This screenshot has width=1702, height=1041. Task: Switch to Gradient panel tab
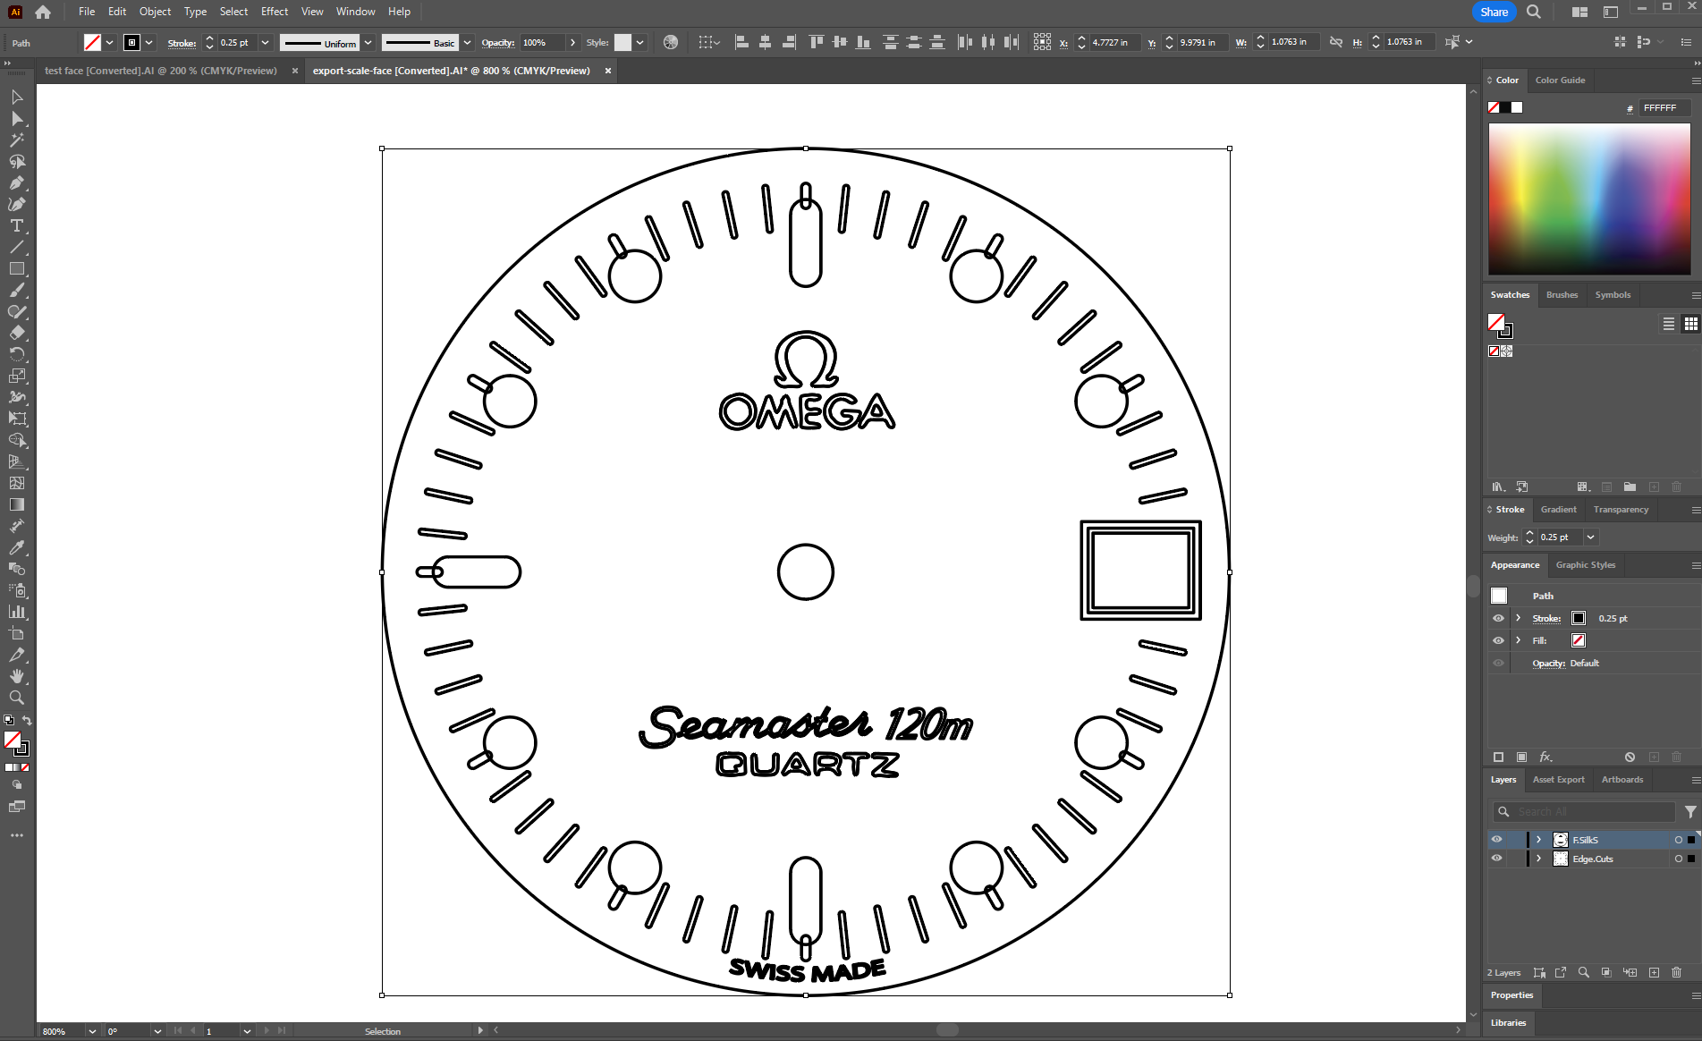click(x=1558, y=510)
